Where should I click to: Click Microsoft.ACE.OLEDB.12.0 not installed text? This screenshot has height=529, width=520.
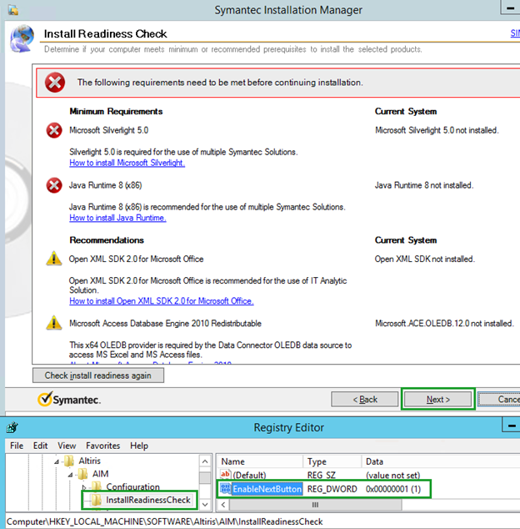coord(444,324)
